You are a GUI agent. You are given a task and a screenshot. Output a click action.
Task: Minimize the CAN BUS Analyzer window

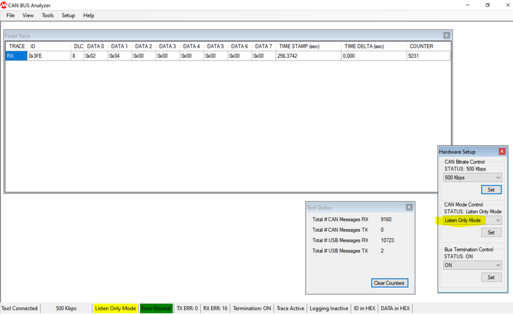click(x=467, y=5)
